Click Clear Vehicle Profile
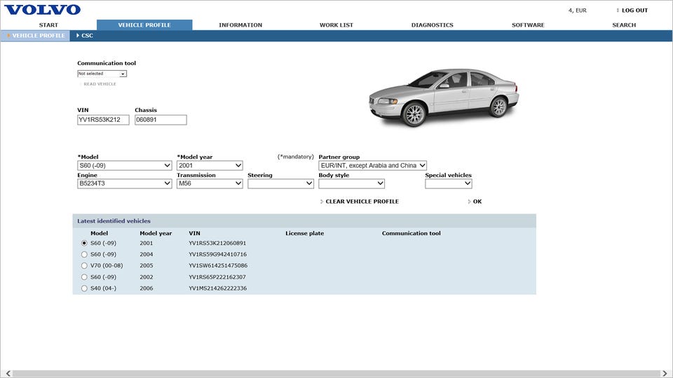The width and height of the screenshot is (673, 378). (362, 202)
